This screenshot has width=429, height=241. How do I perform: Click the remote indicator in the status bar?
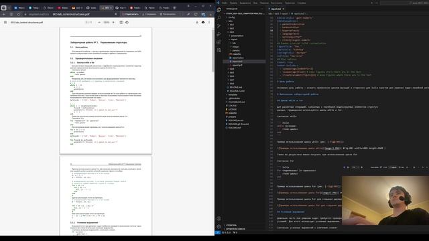click(x=217, y=232)
